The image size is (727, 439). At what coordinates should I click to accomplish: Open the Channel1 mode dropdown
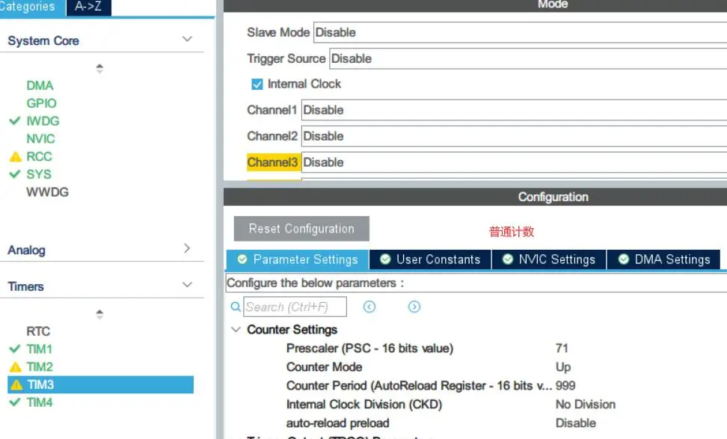514,110
